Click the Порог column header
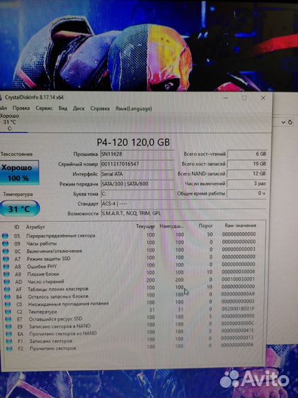This screenshot has height=398, width=298. (205, 226)
